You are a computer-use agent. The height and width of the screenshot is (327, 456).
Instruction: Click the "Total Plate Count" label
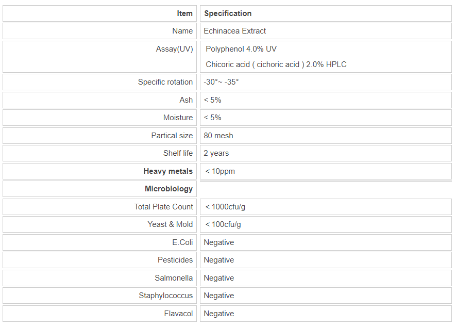click(163, 207)
